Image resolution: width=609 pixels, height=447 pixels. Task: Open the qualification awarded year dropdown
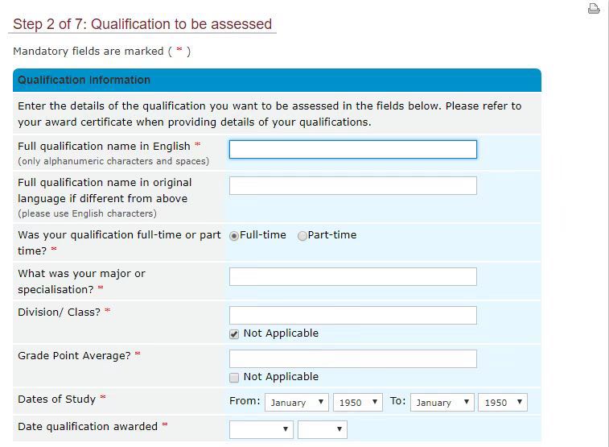[x=322, y=429]
